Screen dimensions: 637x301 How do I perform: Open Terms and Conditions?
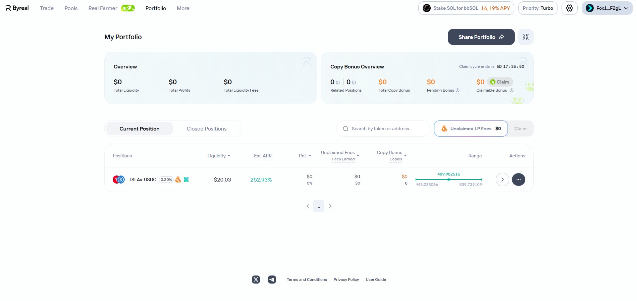pos(307,280)
